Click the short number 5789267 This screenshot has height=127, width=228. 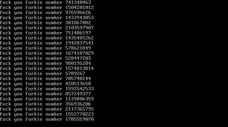(75, 73)
